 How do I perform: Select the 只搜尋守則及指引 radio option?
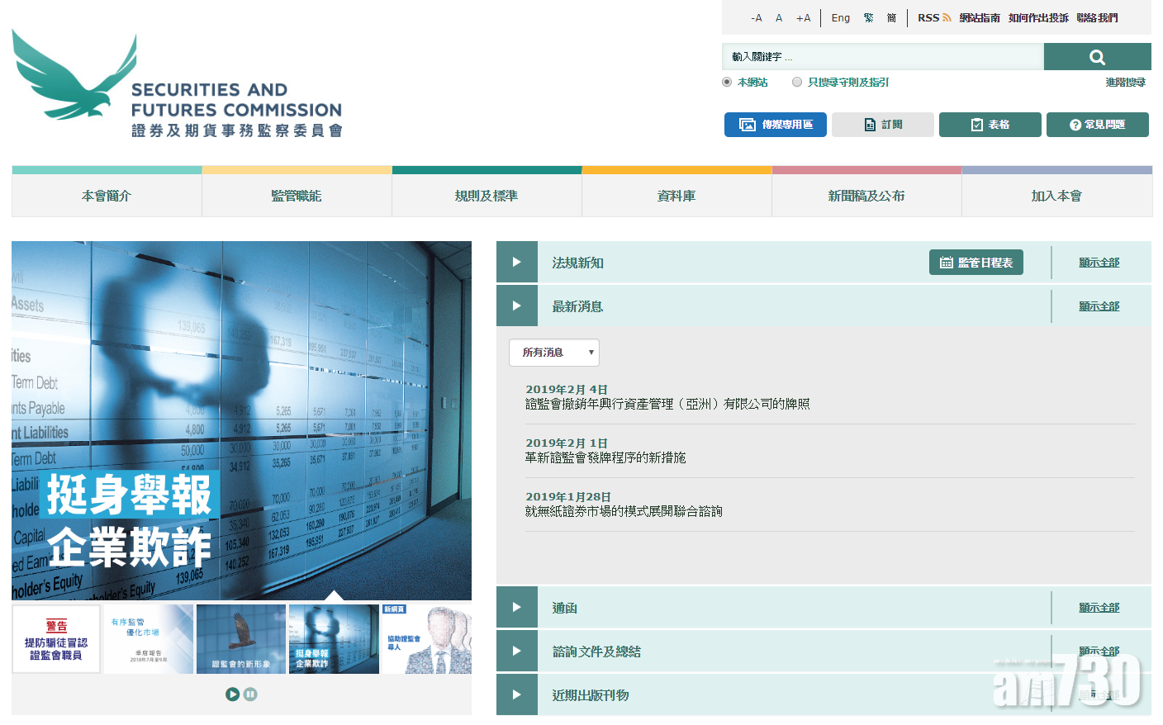point(797,82)
